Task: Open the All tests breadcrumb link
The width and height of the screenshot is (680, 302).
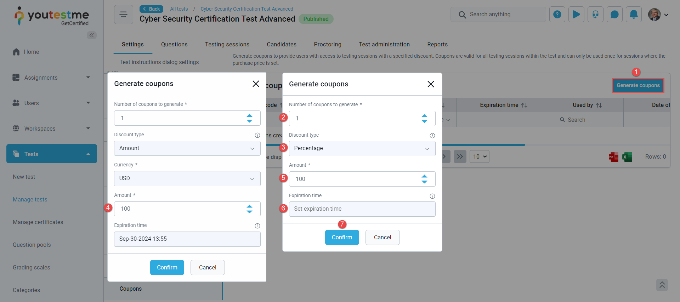Action: coord(179,9)
